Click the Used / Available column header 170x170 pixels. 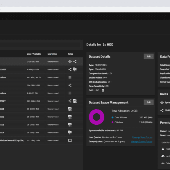(x=34, y=54)
